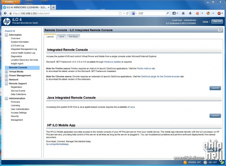
Task: Switch to the Launch tab
Action: 50,37
